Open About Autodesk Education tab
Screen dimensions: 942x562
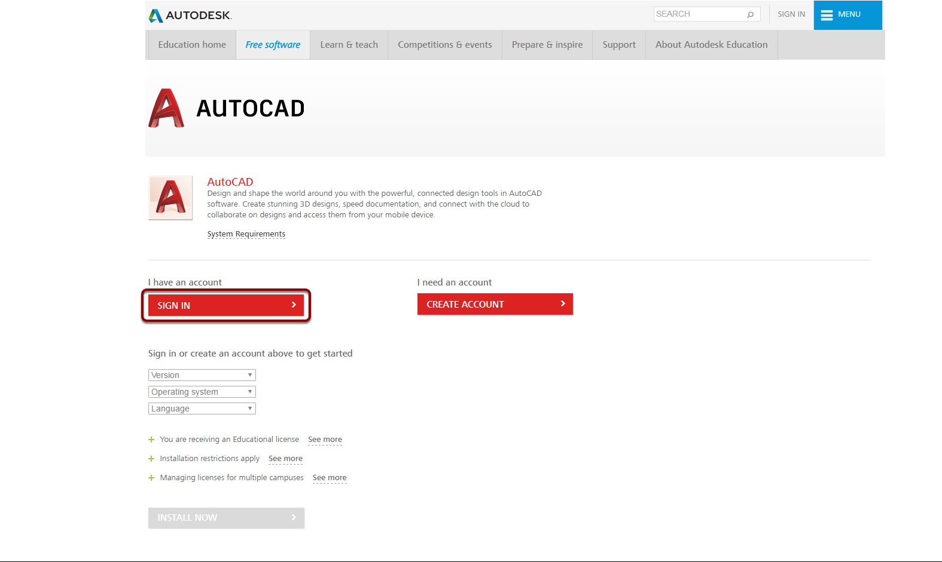click(x=712, y=45)
